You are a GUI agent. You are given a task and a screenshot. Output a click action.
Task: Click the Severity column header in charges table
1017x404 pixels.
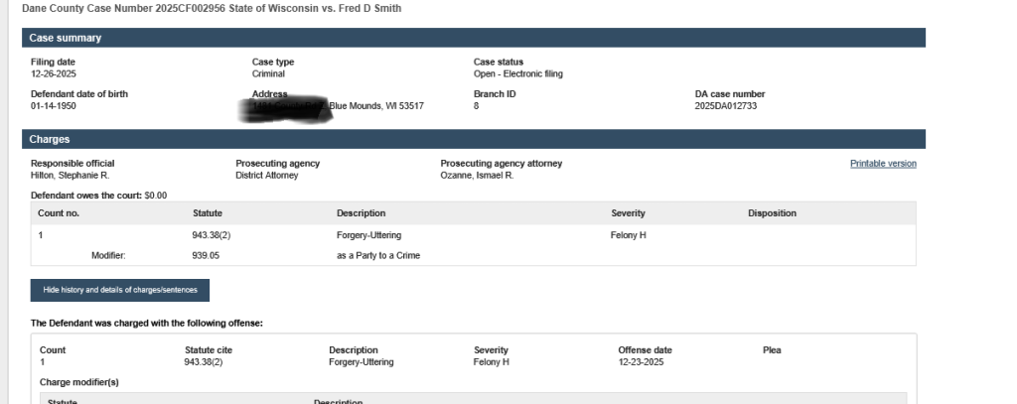pos(628,213)
